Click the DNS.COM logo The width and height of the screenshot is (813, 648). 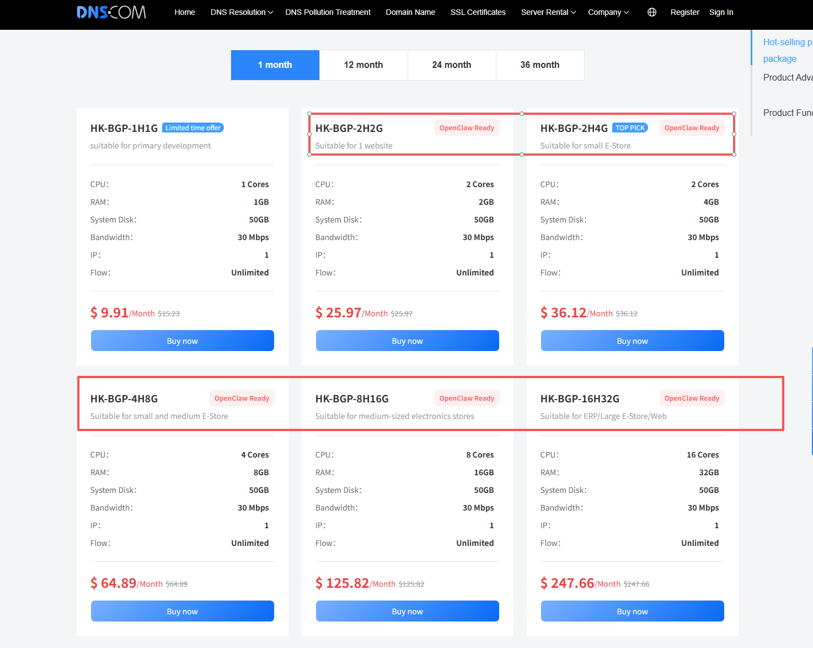pos(111,12)
